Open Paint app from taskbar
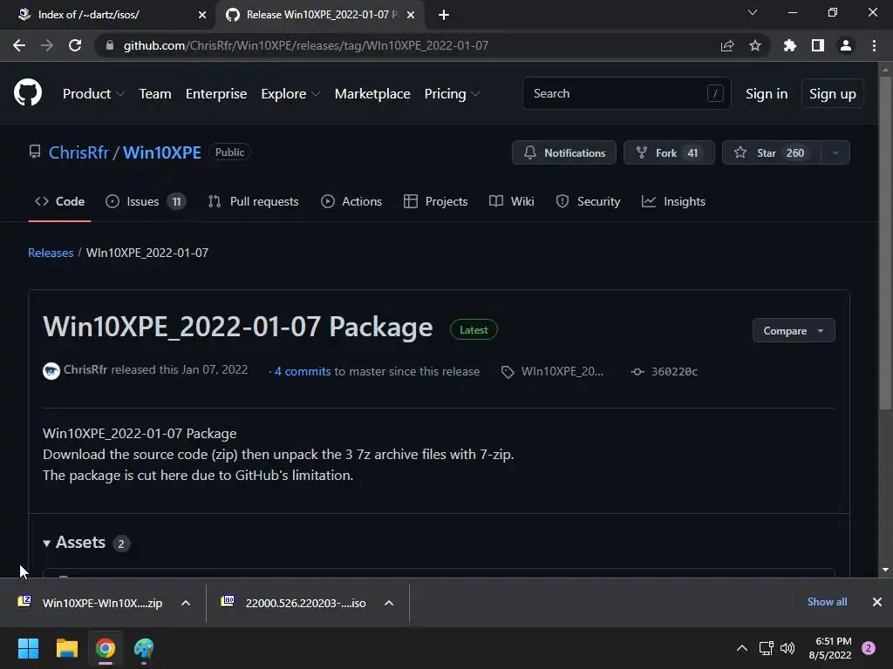Image resolution: width=893 pixels, height=669 pixels. pyautogui.click(x=144, y=648)
